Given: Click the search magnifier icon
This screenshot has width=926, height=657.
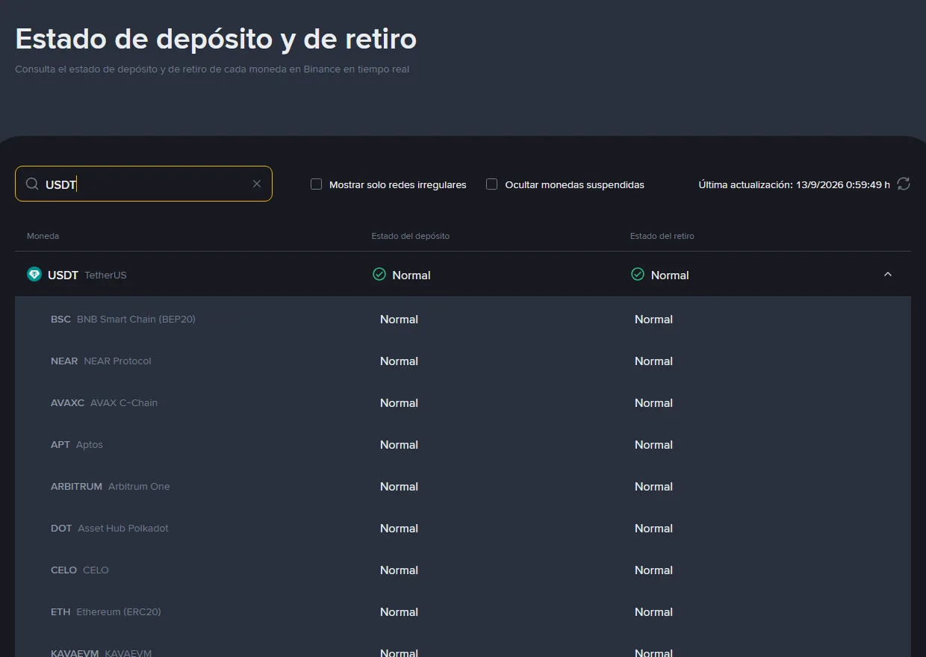Looking at the screenshot, I should tap(32, 184).
